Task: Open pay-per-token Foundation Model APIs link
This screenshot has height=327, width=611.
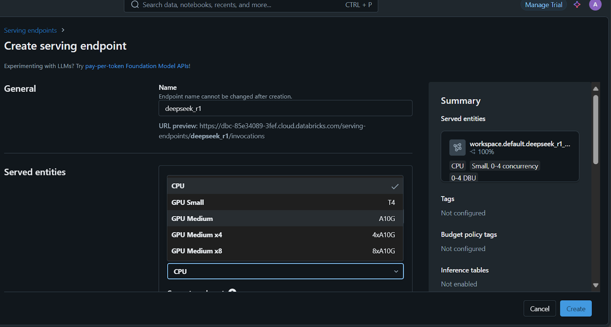Action: pyautogui.click(x=137, y=66)
